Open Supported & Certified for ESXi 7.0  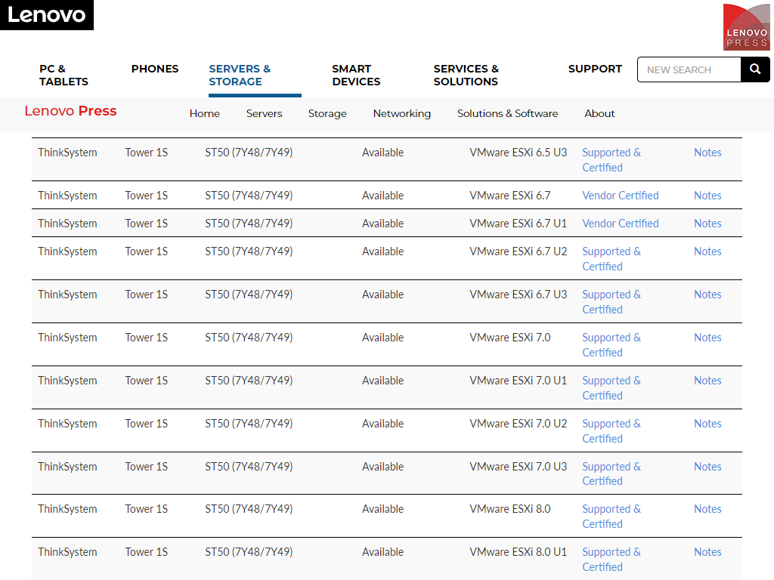click(611, 344)
